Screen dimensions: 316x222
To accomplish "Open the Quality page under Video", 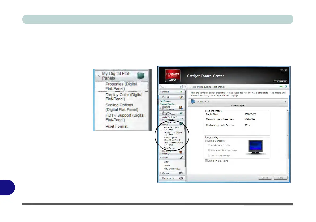I will tap(167, 165).
